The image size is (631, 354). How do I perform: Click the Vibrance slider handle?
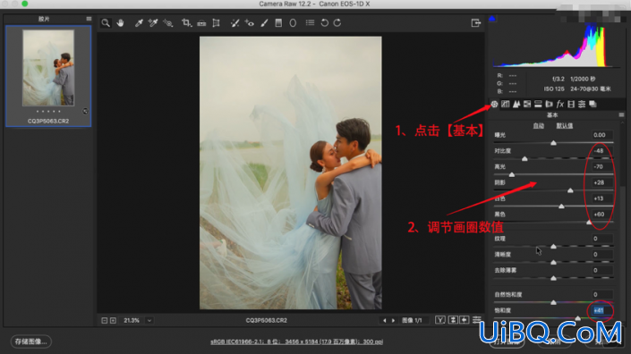coord(554,302)
